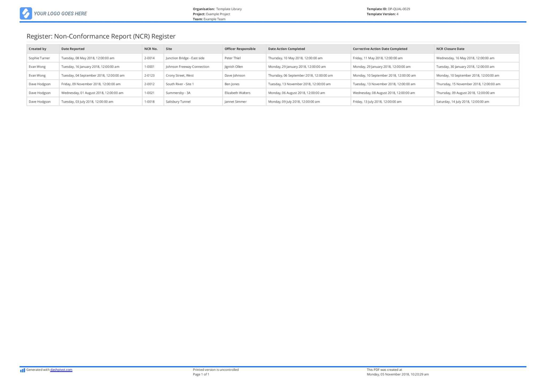Click the 'Sophie Turner' created-by cell

(x=39, y=58)
